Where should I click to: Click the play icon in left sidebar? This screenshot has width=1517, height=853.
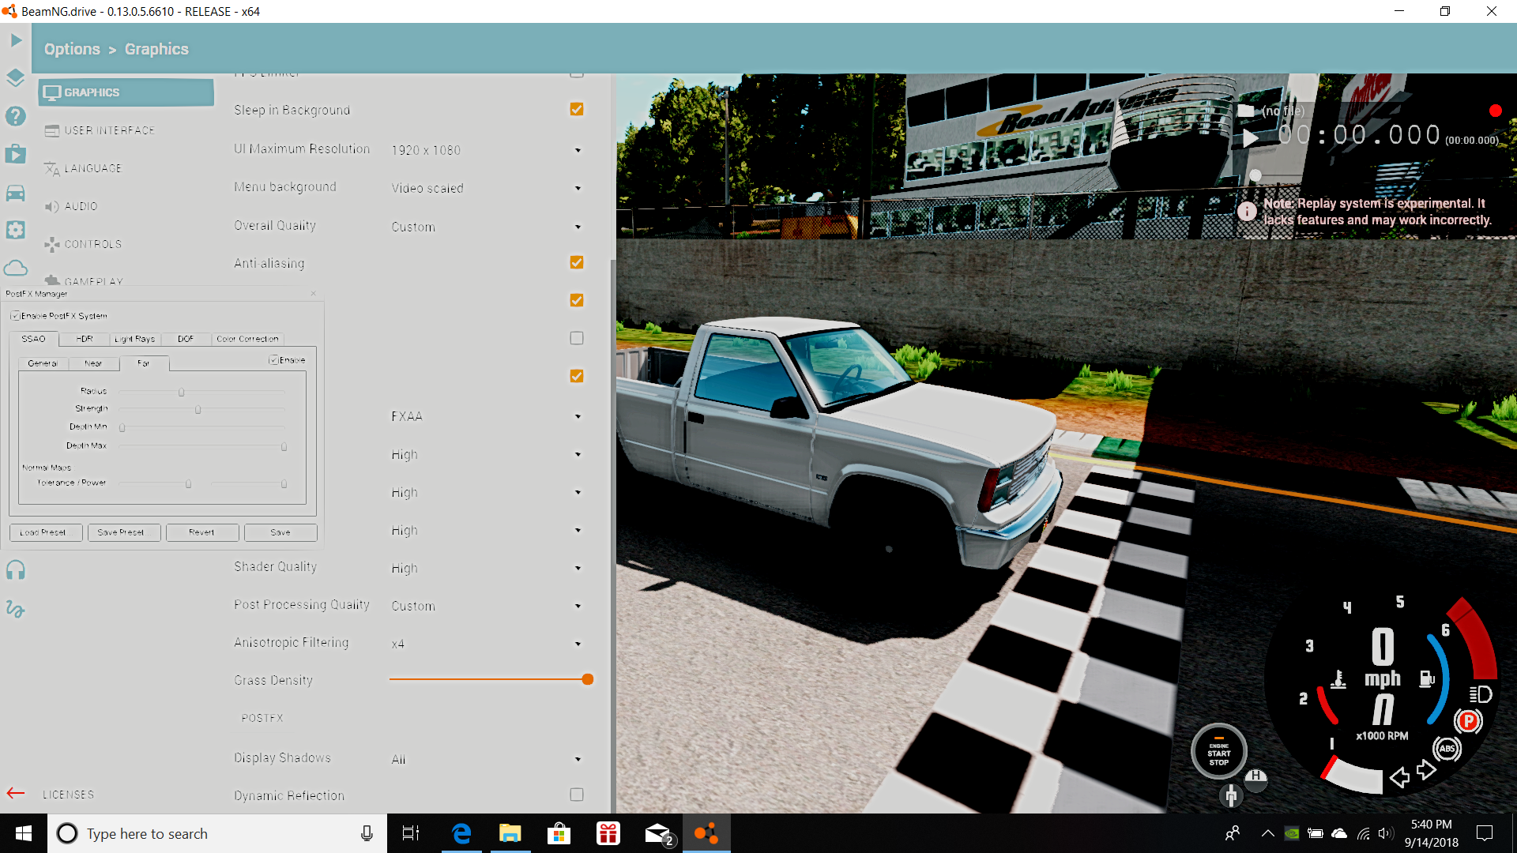(x=16, y=39)
